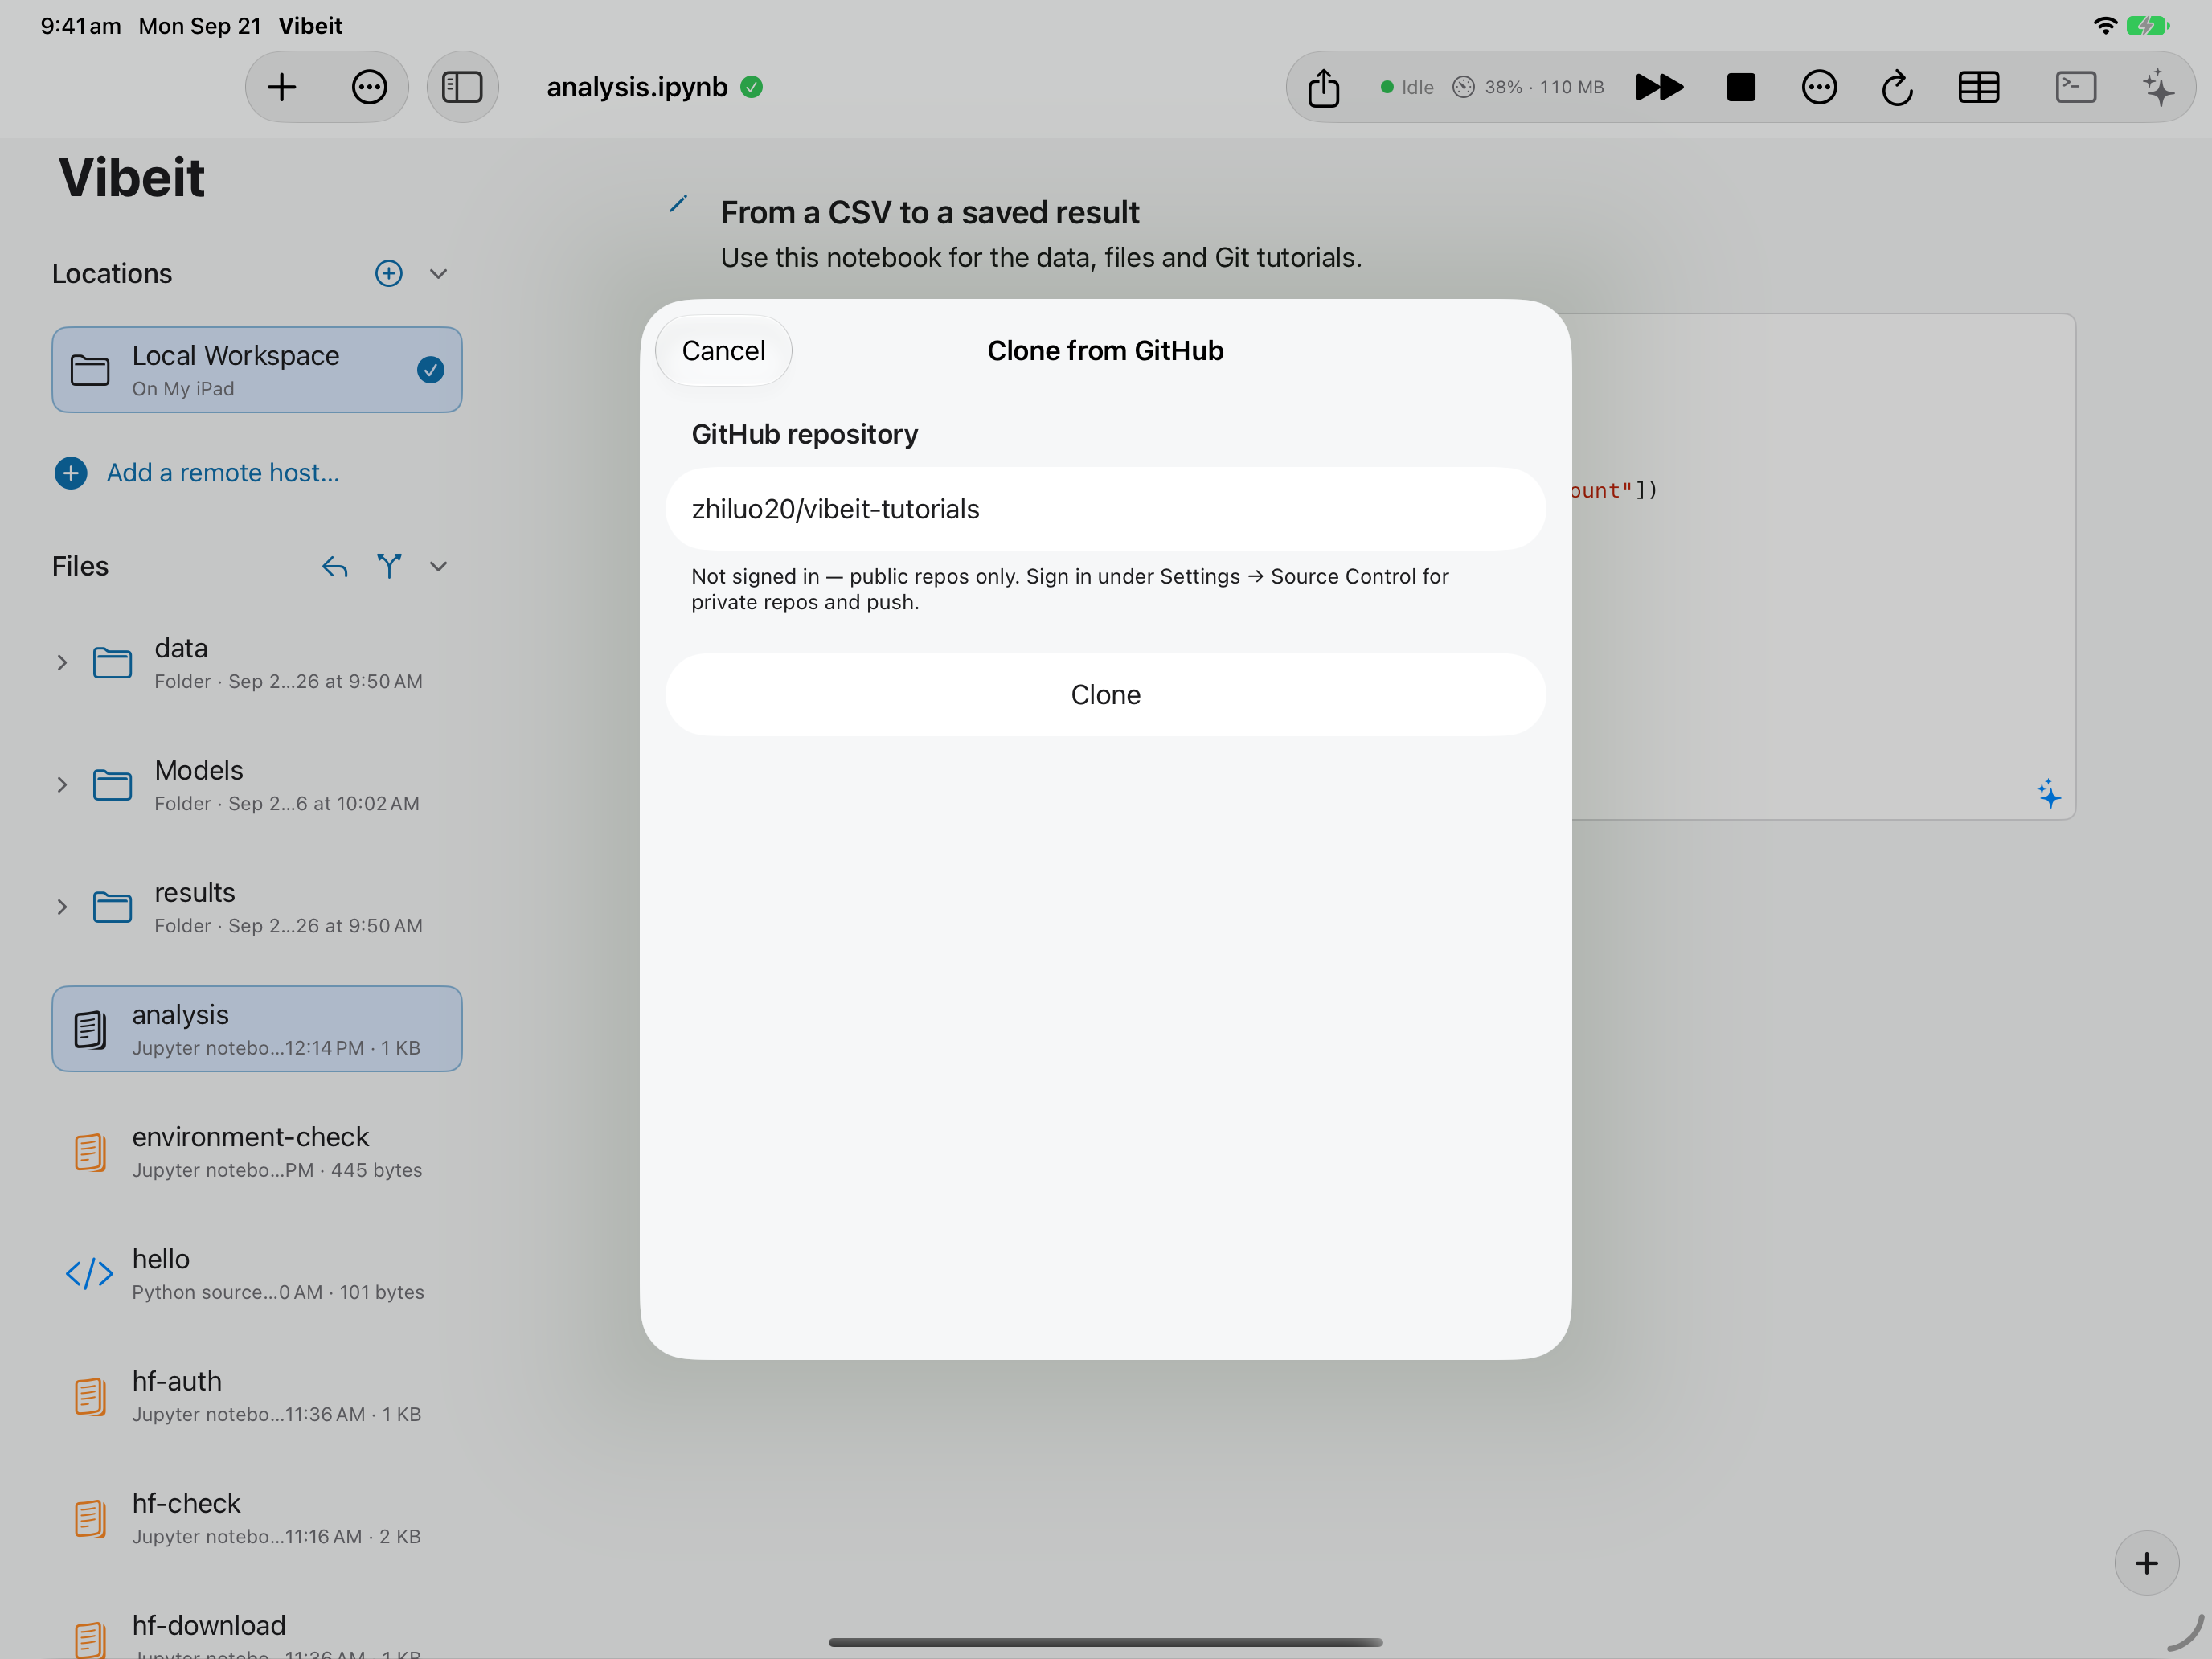Click the pencil edit icon beside heading
The height and width of the screenshot is (1659, 2212).
pyautogui.click(x=678, y=205)
